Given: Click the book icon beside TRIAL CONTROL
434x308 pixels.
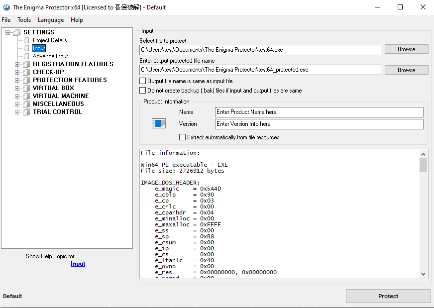Looking at the screenshot, I should click(x=26, y=112).
